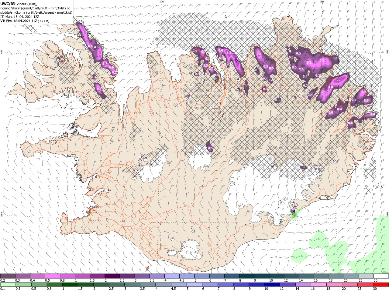Click the pale green rain swatch starting at 0.1
Image resolution: width=389 pixels, height=291 pixels.
click(8, 285)
